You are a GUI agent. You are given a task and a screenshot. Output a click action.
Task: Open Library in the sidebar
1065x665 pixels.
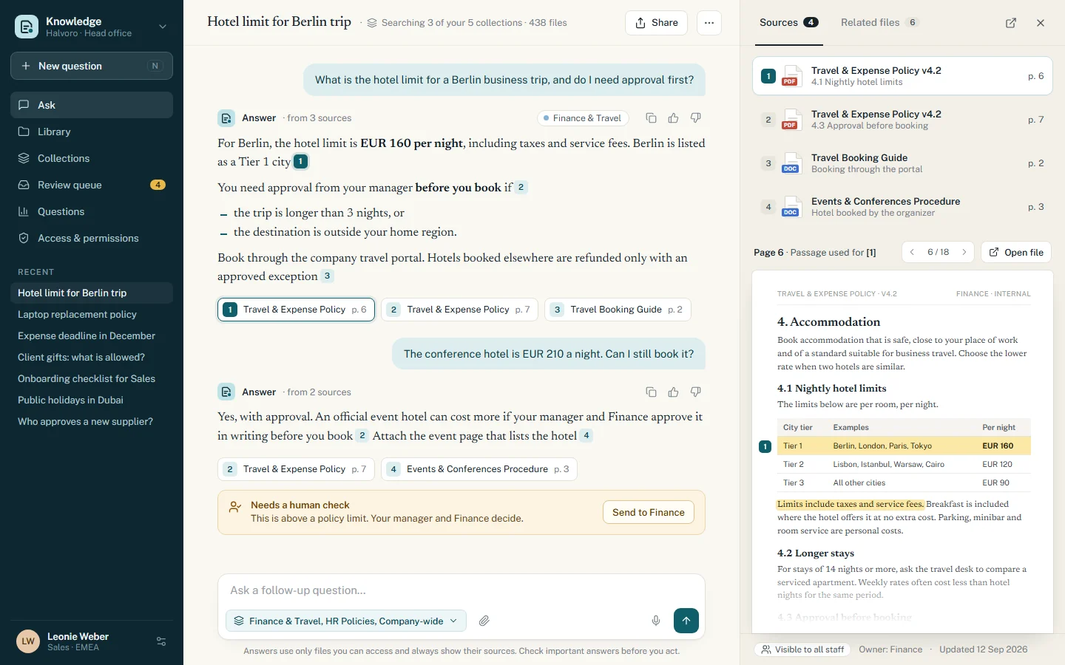(92, 132)
